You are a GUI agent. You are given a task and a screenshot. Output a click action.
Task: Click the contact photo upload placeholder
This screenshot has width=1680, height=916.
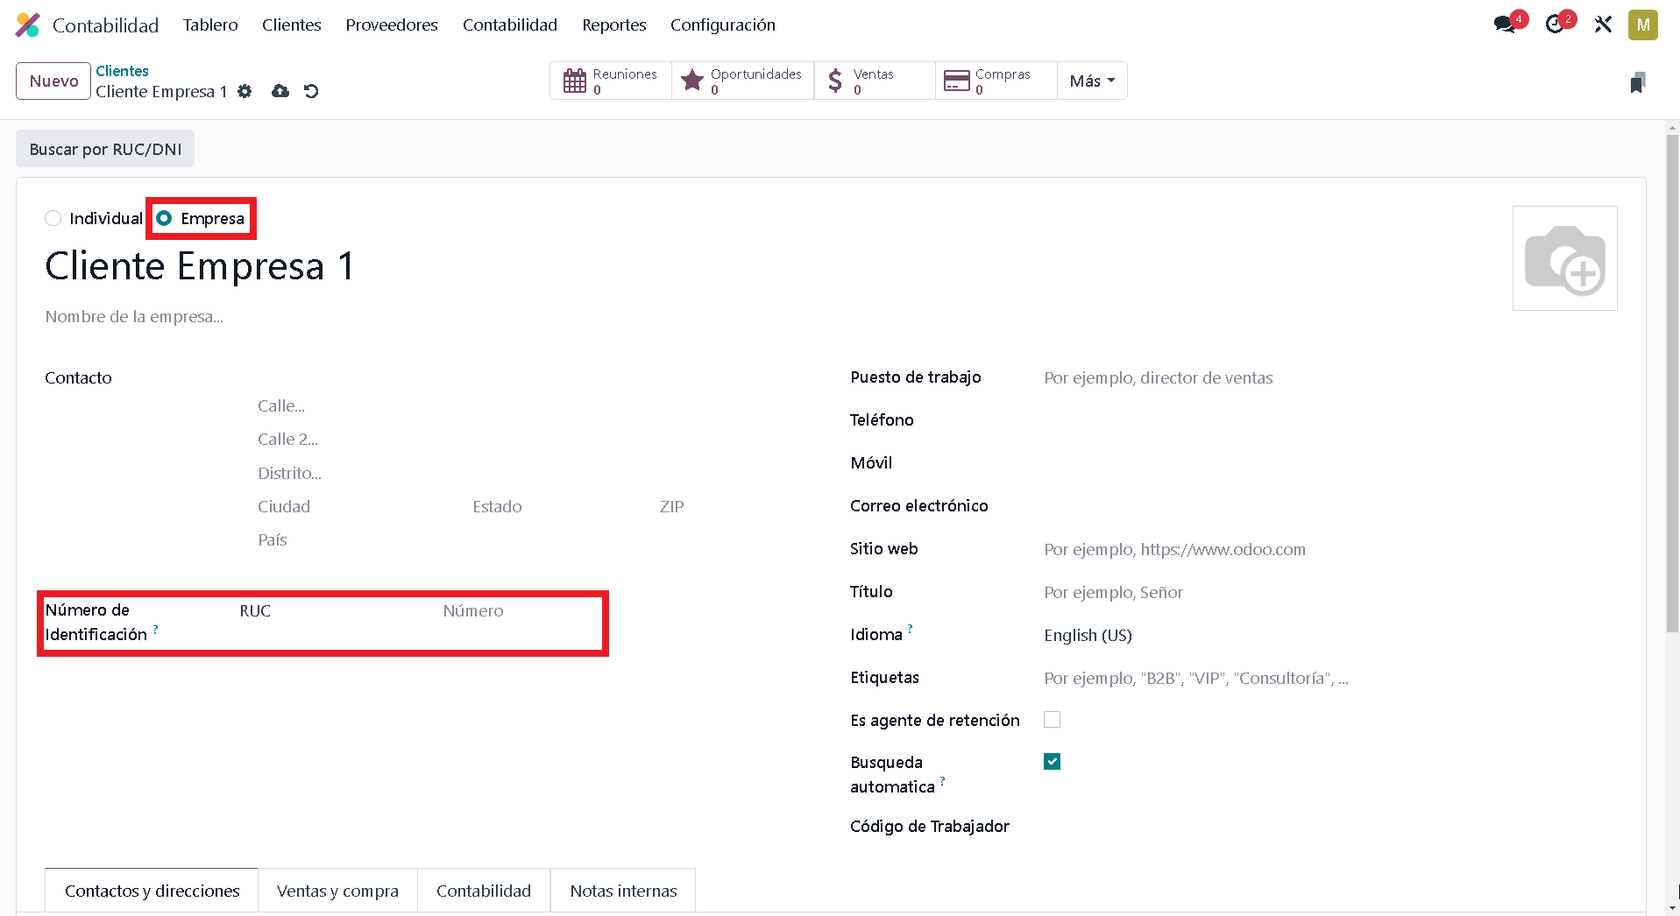coord(1564,258)
